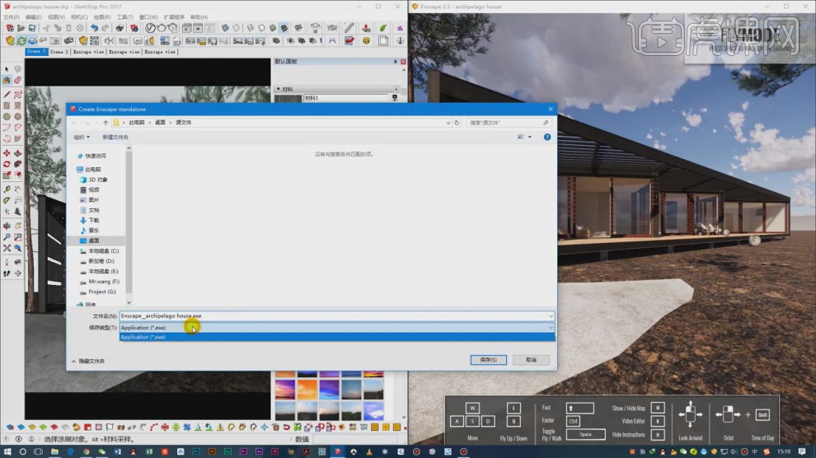
Task: Select the Select arrow tool in left toolbar
Action: (7, 69)
